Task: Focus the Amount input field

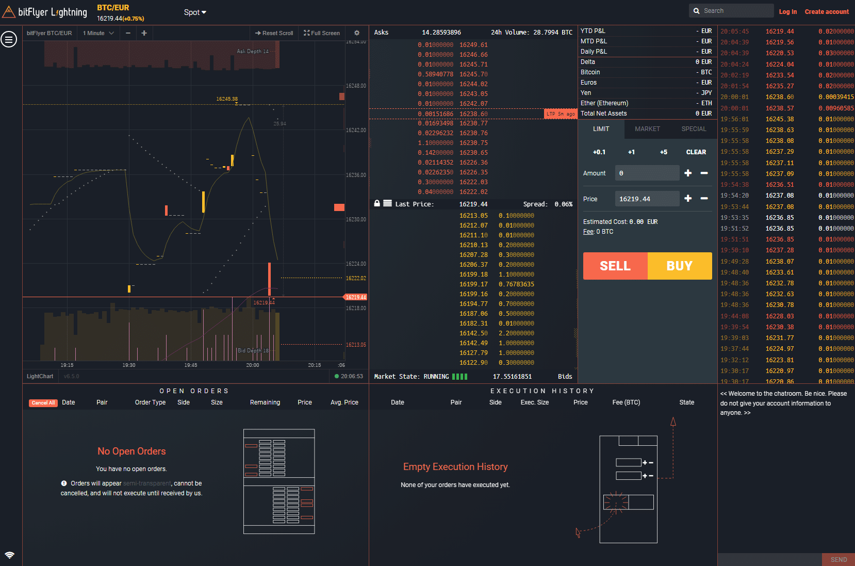Action: (x=647, y=173)
